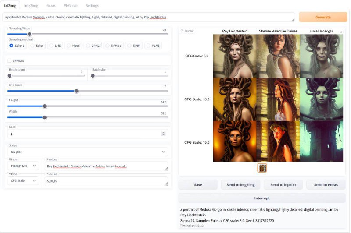Click the X values input field
The height and width of the screenshot is (233, 351).
[x=106, y=166]
